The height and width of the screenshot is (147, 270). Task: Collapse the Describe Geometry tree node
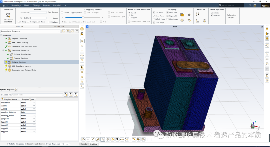(3, 51)
